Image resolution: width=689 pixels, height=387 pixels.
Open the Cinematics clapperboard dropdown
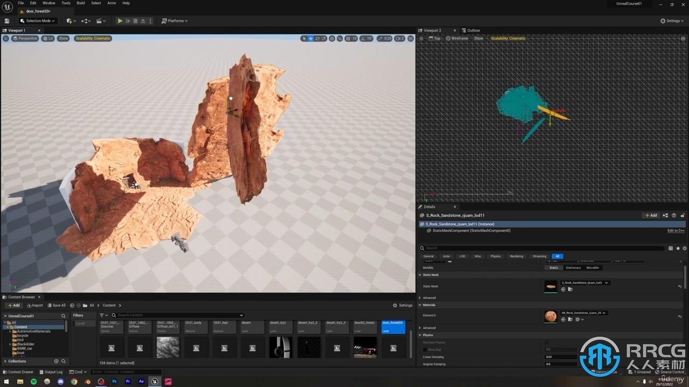coord(101,21)
